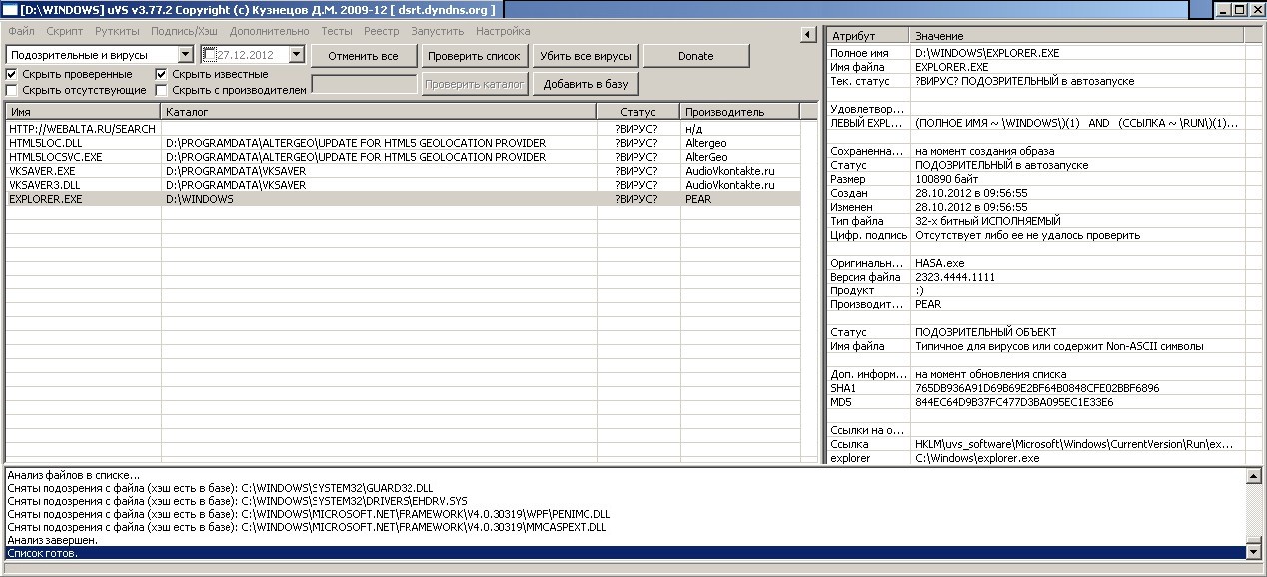The width and height of the screenshot is (1267, 577).
Task: Click the uVS application icon in title bar
Action: click(9, 9)
